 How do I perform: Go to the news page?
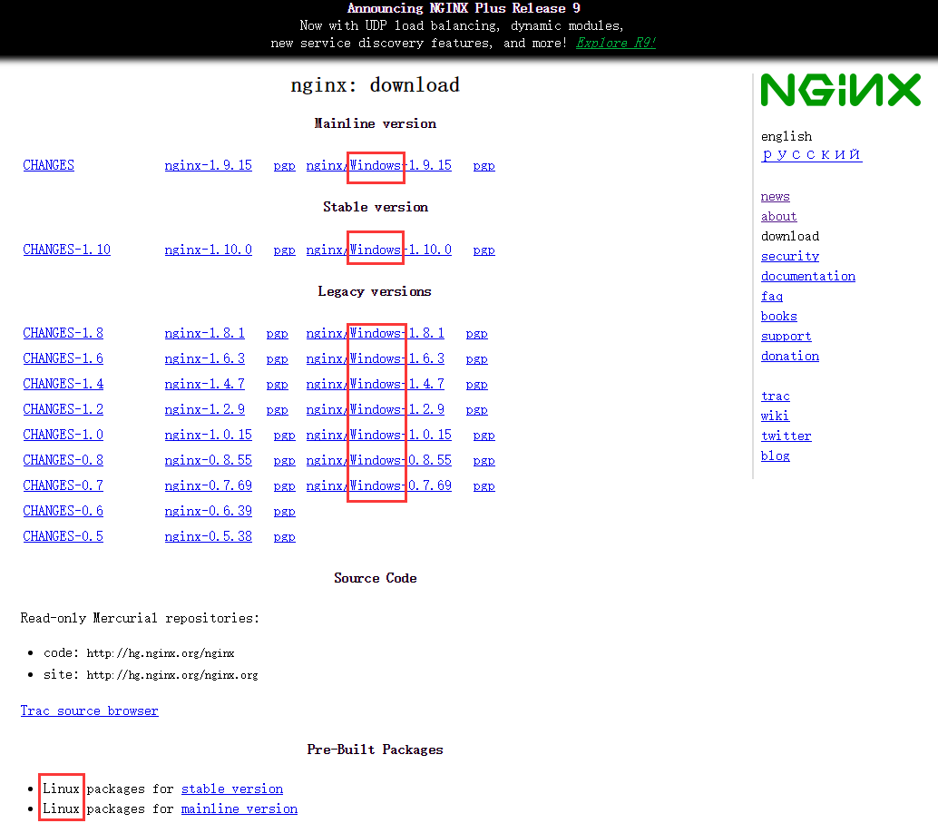coord(776,196)
